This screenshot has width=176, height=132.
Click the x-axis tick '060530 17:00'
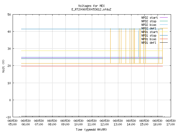170,123
